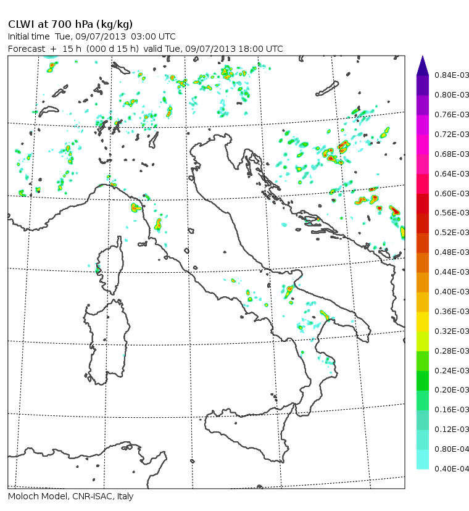
Task: Click the 0.12E-03 colorbar label
Action: [x=452, y=429]
